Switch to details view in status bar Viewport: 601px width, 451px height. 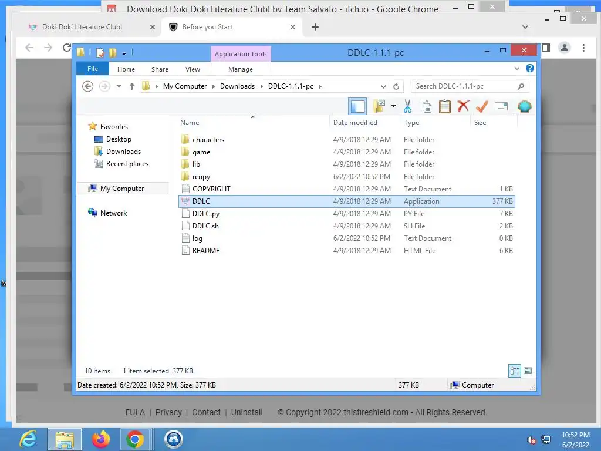(x=515, y=371)
